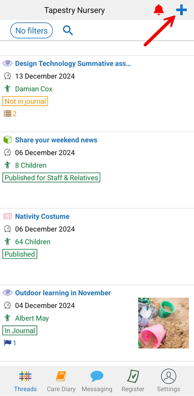Click the Damian Cox child name

(x=34, y=89)
